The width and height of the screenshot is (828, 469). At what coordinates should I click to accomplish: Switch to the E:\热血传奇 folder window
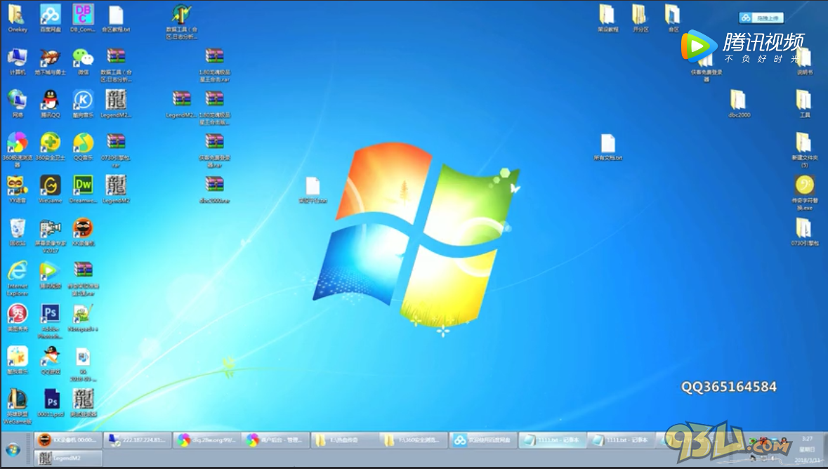tap(345, 440)
